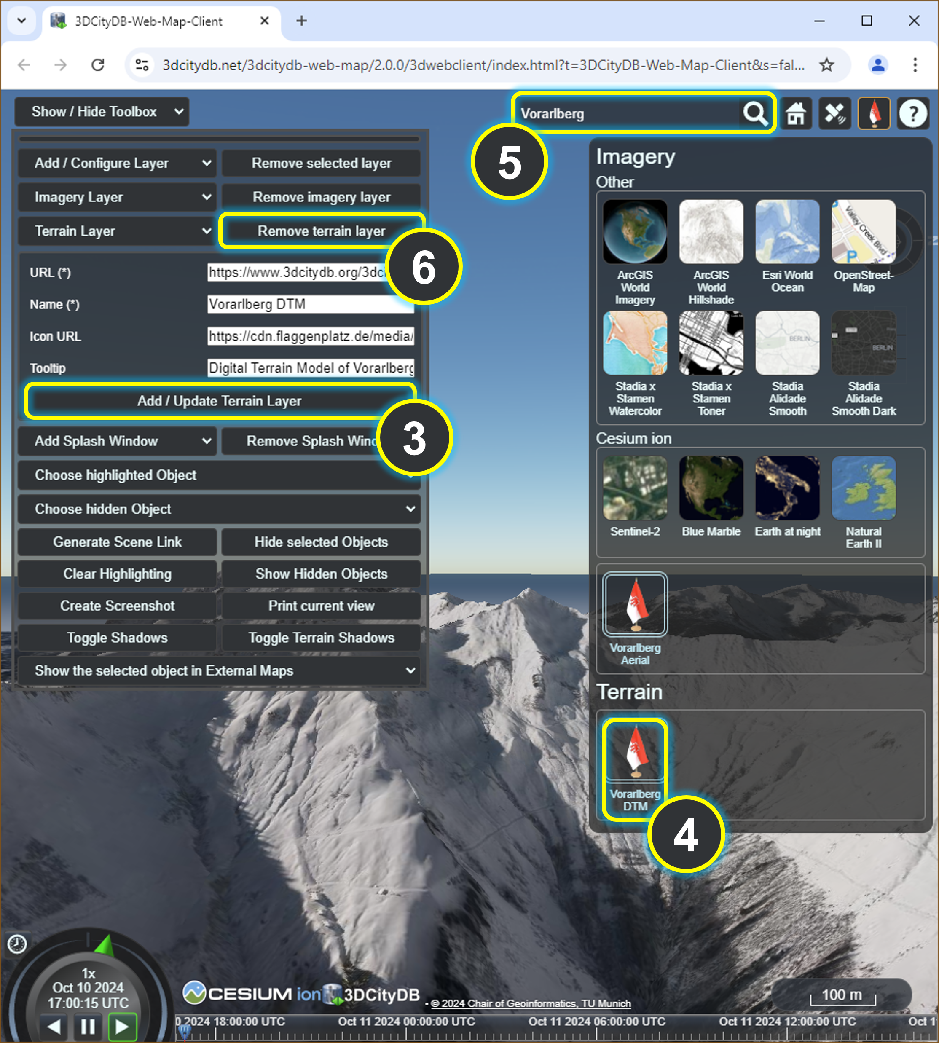Click Add / Update Terrain Layer button

coord(219,401)
